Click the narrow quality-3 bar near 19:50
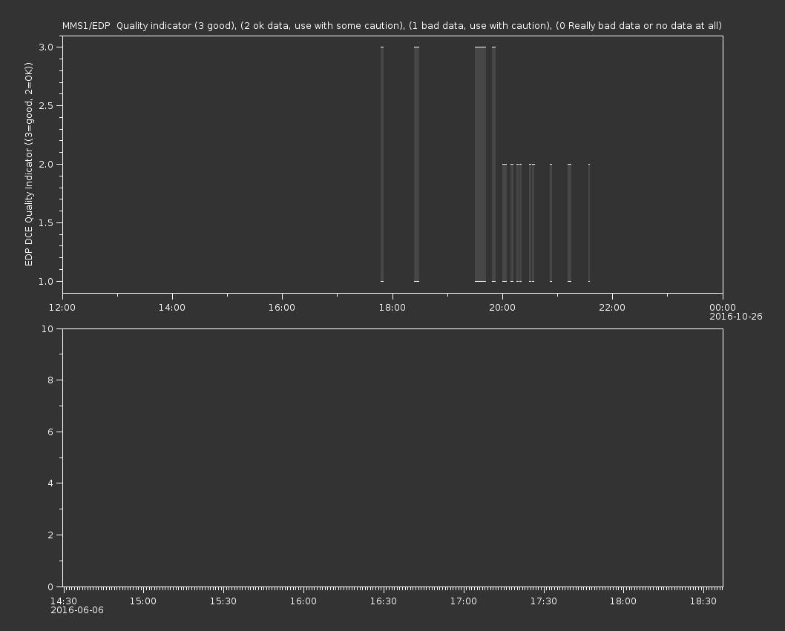785x631 pixels. pyautogui.click(x=493, y=164)
